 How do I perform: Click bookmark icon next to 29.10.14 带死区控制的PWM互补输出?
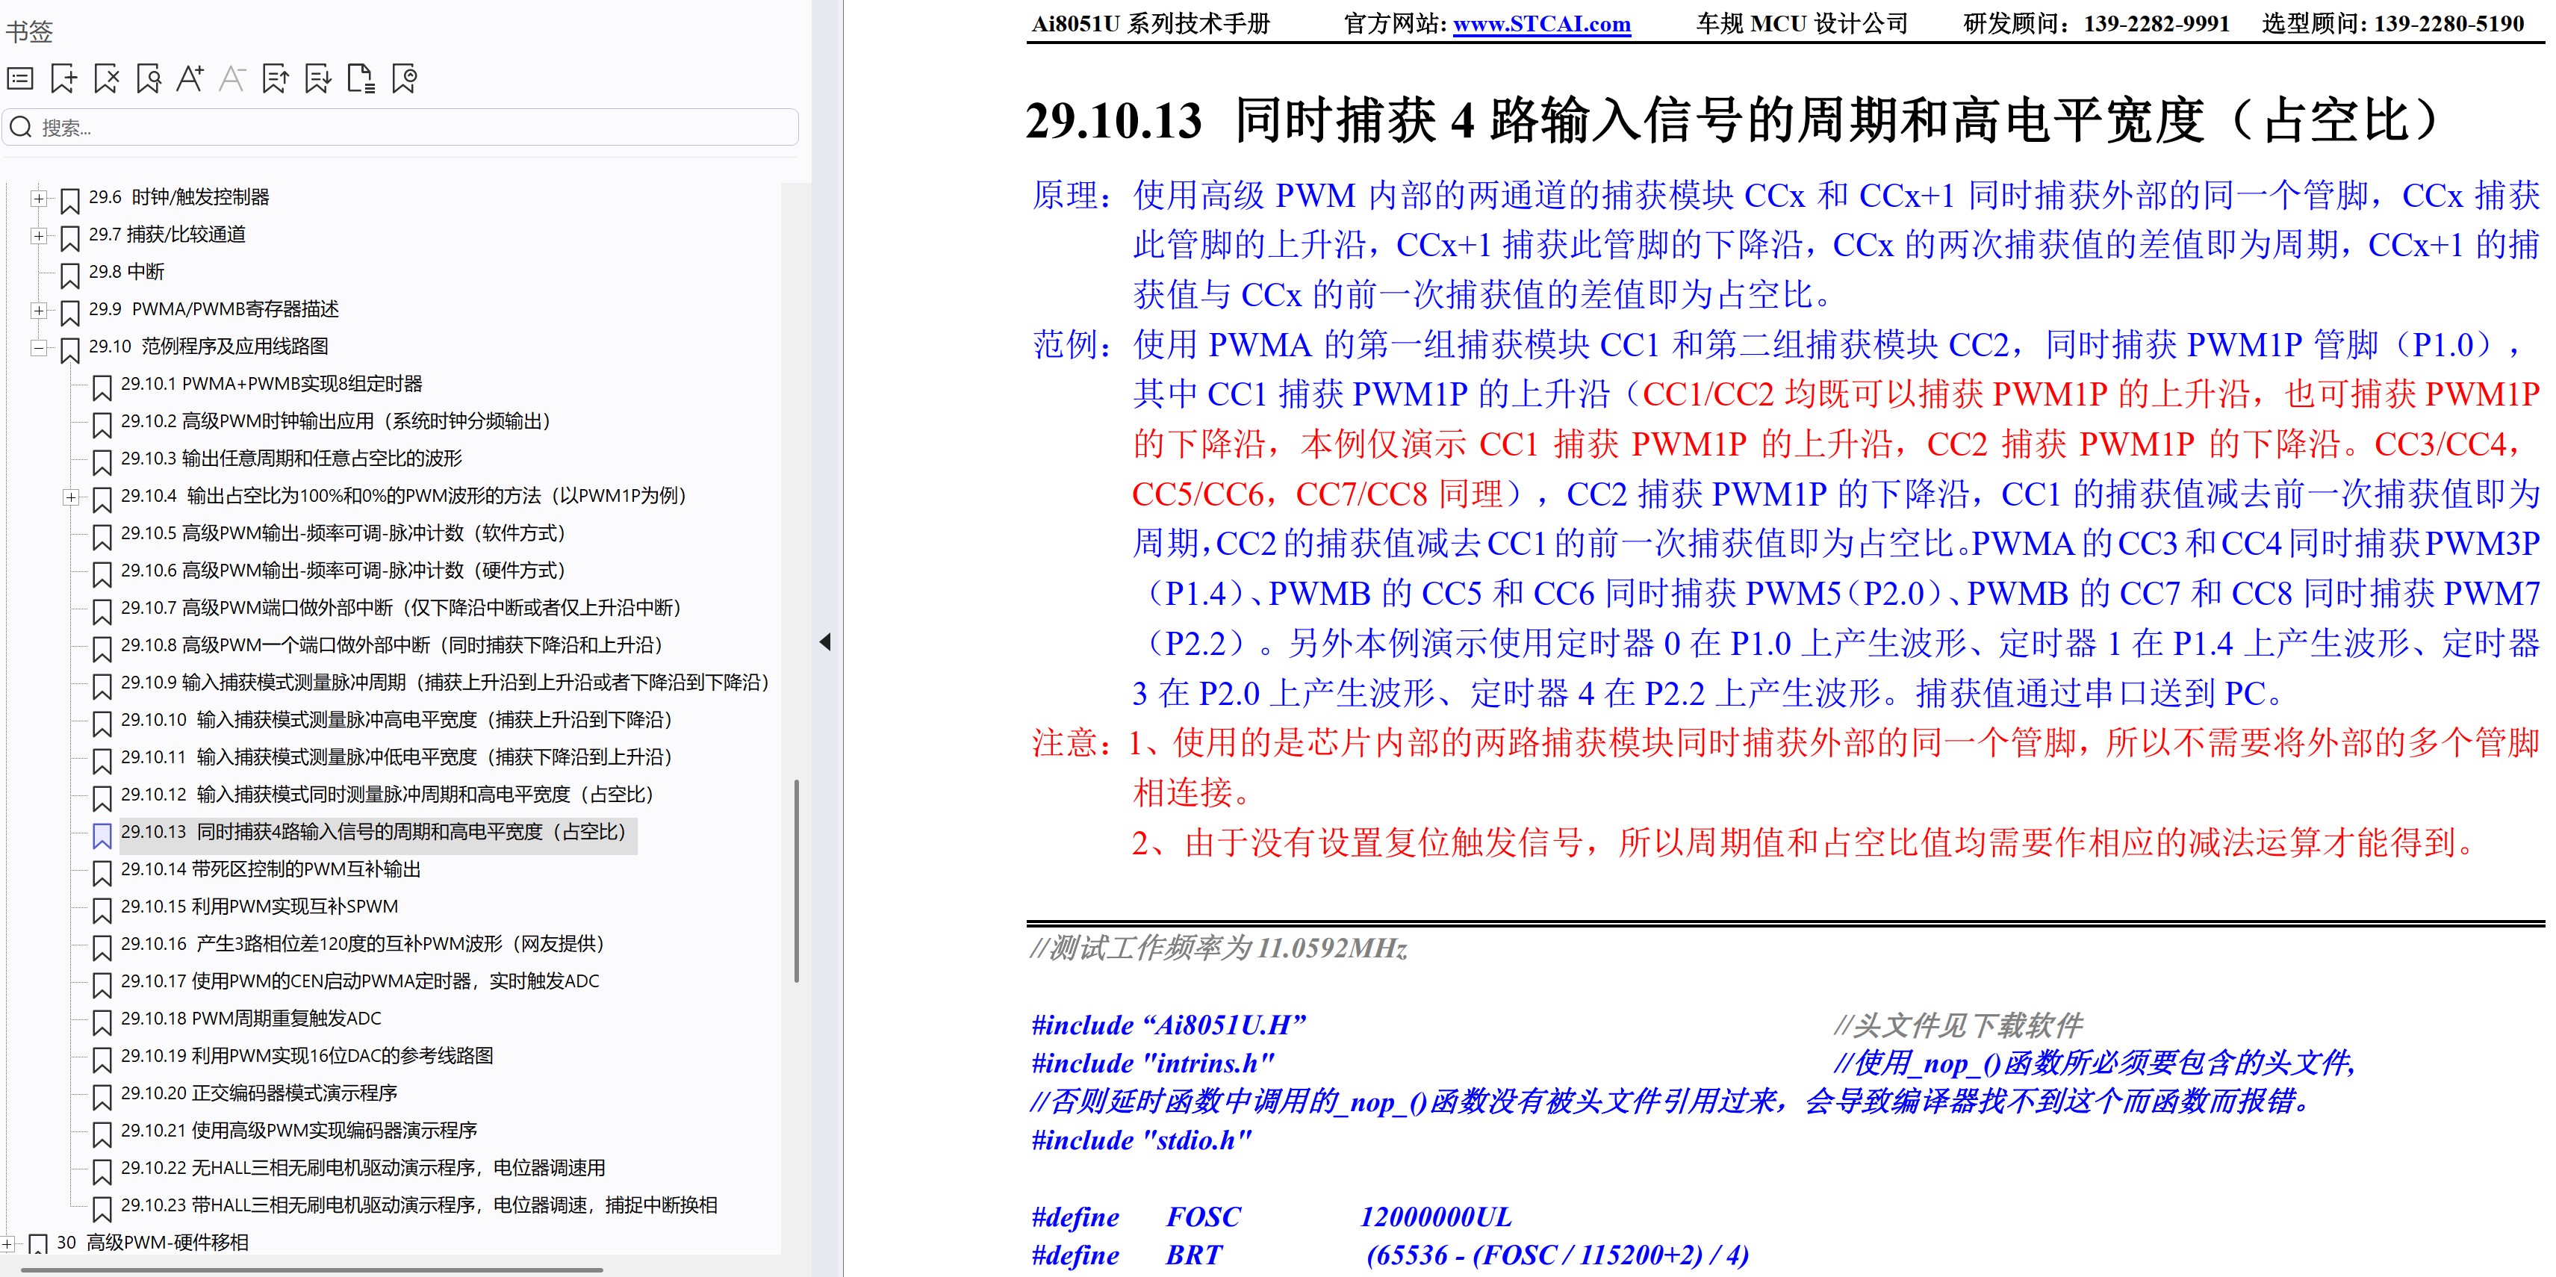coord(102,873)
